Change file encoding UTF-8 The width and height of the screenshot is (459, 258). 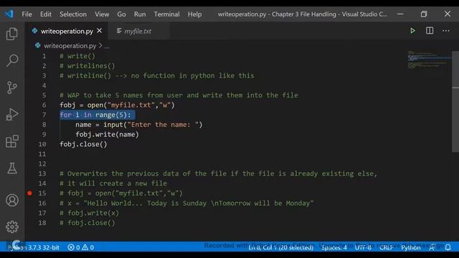click(x=363, y=247)
